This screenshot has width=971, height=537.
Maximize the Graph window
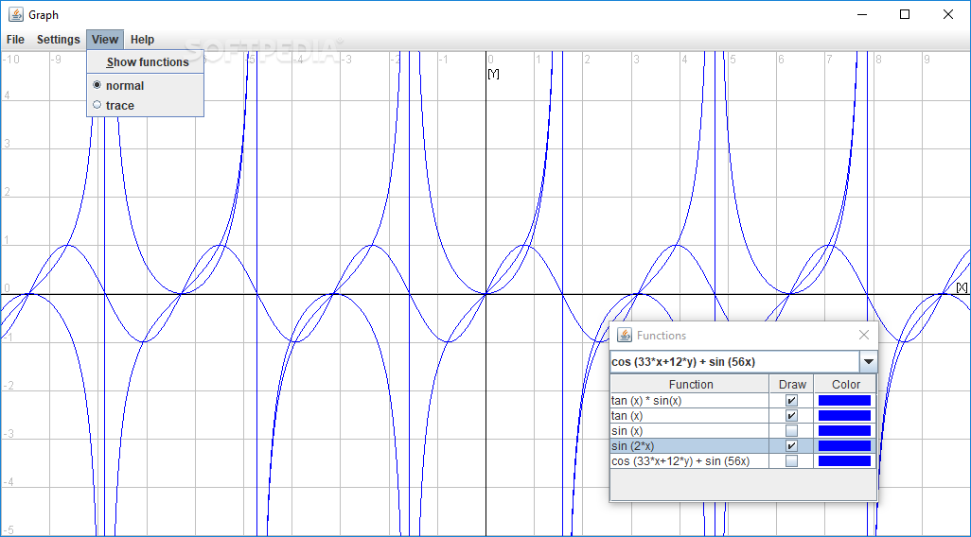tap(905, 14)
